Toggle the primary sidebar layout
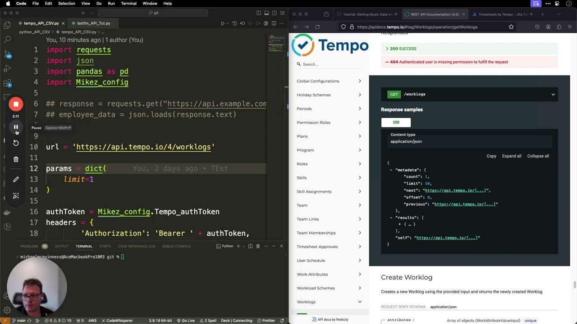 pos(258,13)
